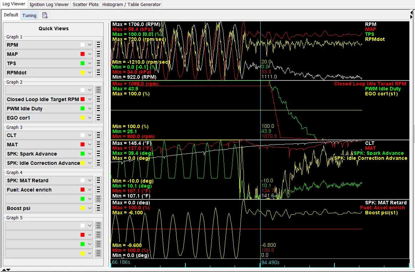This screenshot has height=272, width=415.
Task: Expand the RPMdot field dropdown
Action: click(x=90, y=72)
